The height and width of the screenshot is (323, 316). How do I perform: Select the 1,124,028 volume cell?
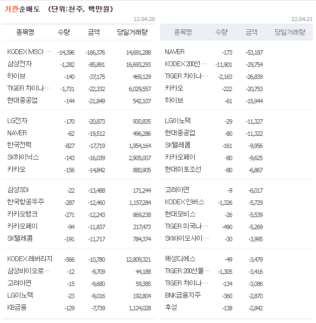pyautogui.click(x=140, y=308)
